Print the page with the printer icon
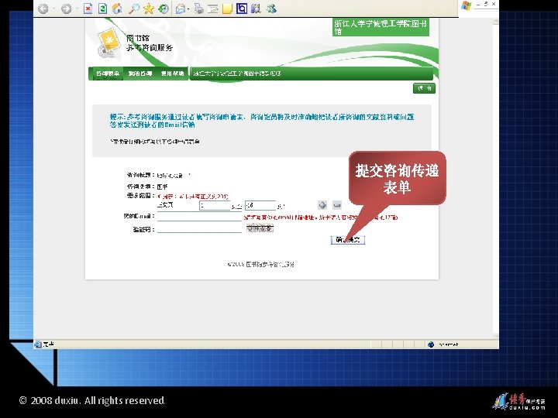Screen dimensions: 558x418 tap(199, 9)
